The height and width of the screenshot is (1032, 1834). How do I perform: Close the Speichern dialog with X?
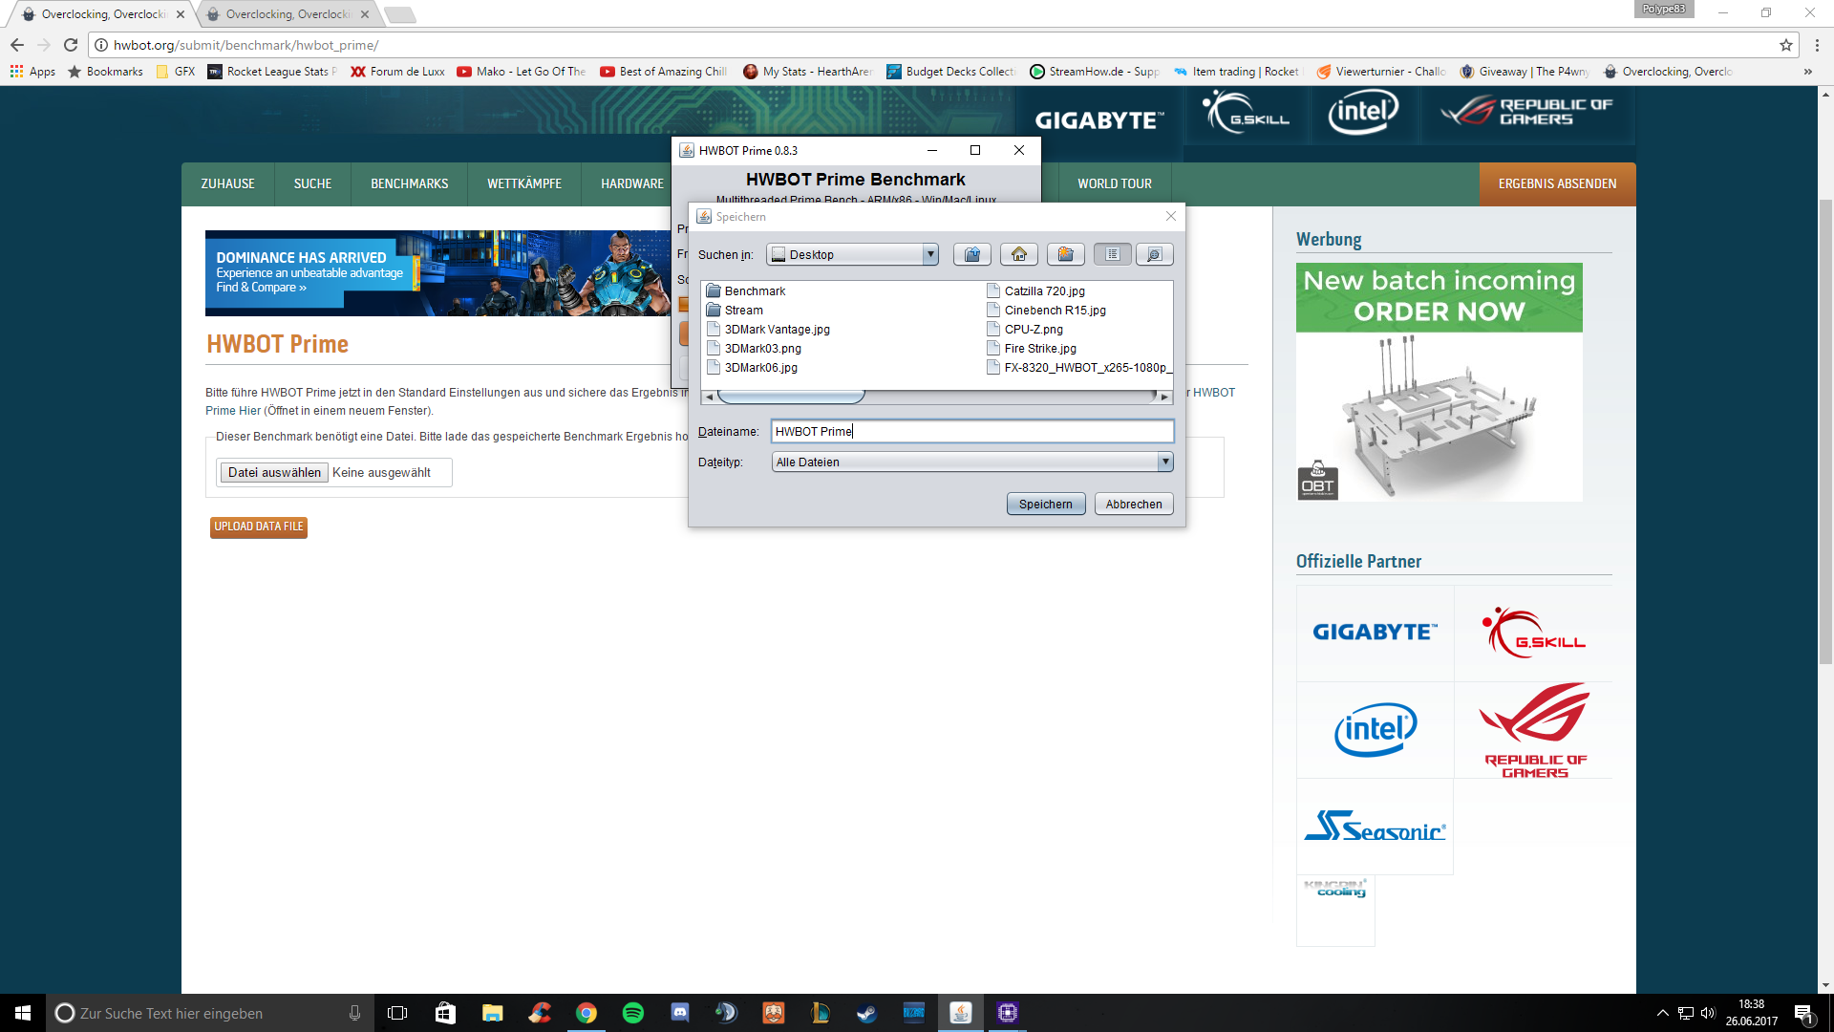[x=1171, y=216]
